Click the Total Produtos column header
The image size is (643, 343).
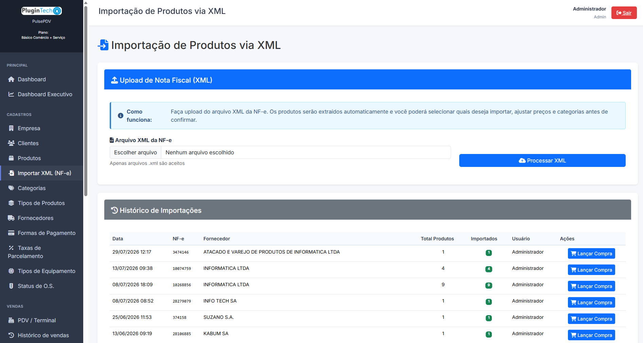[437, 239]
